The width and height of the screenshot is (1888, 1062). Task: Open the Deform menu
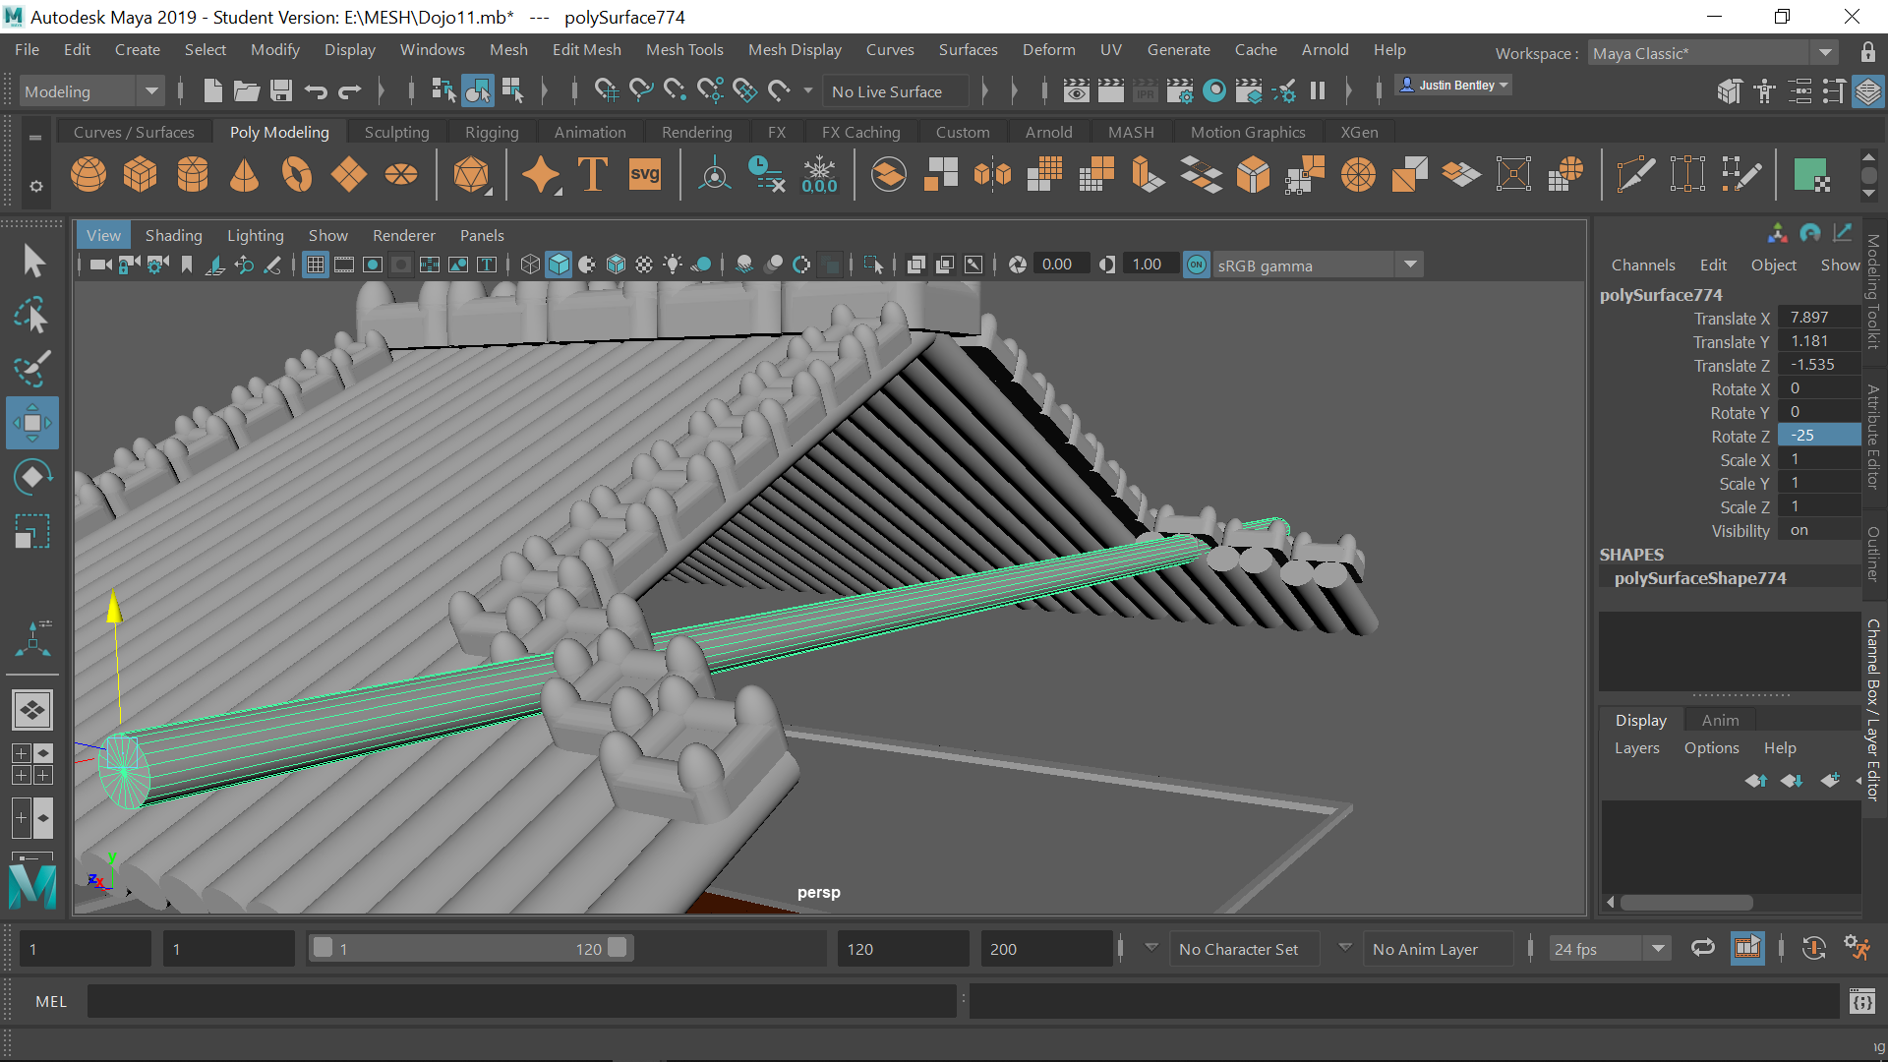pos(1048,50)
